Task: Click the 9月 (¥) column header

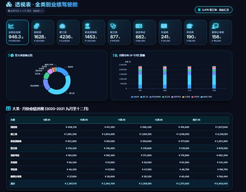Action: point(47,120)
